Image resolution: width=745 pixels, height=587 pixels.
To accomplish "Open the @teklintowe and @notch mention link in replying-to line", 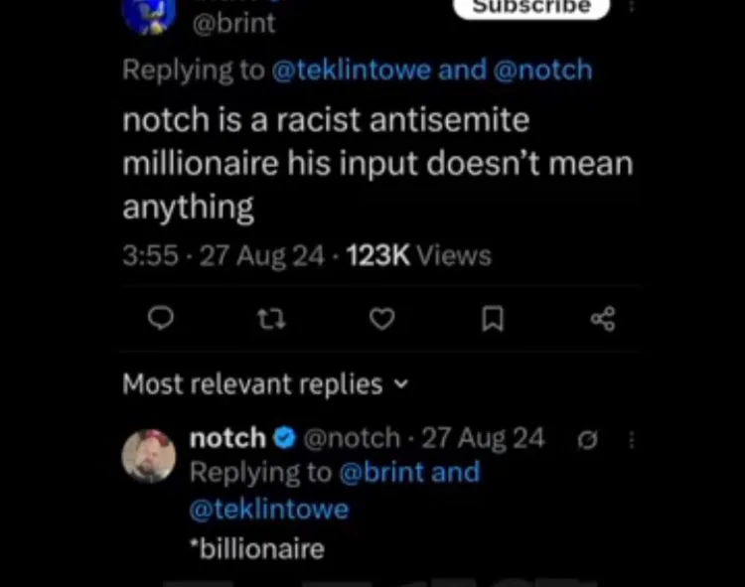I will pos(432,70).
